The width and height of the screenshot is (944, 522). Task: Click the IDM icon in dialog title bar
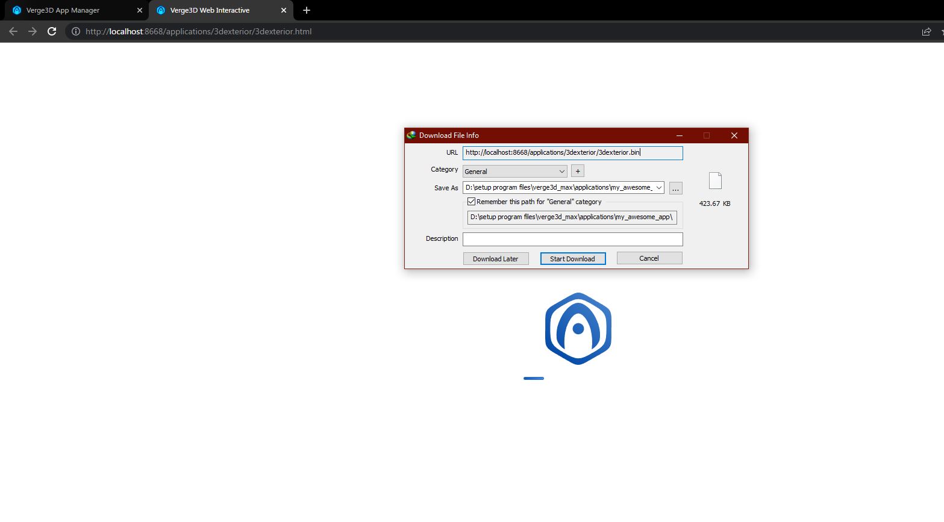[411, 135]
